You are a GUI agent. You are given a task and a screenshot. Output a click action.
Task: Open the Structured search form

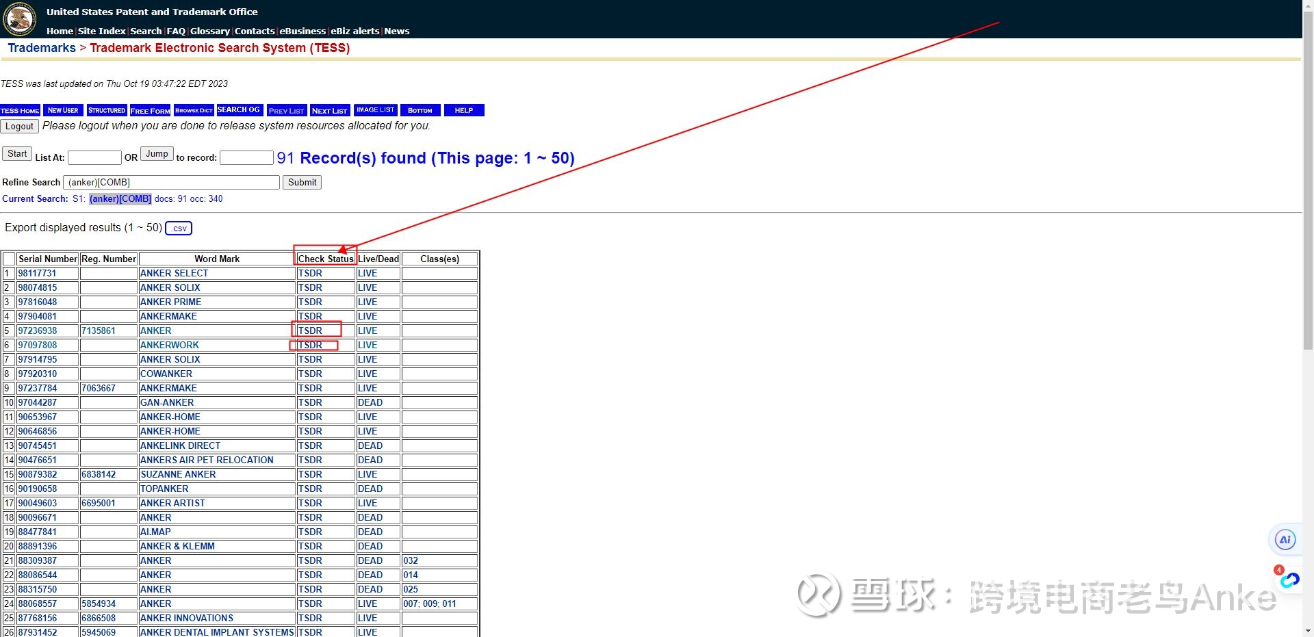(x=106, y=110)
